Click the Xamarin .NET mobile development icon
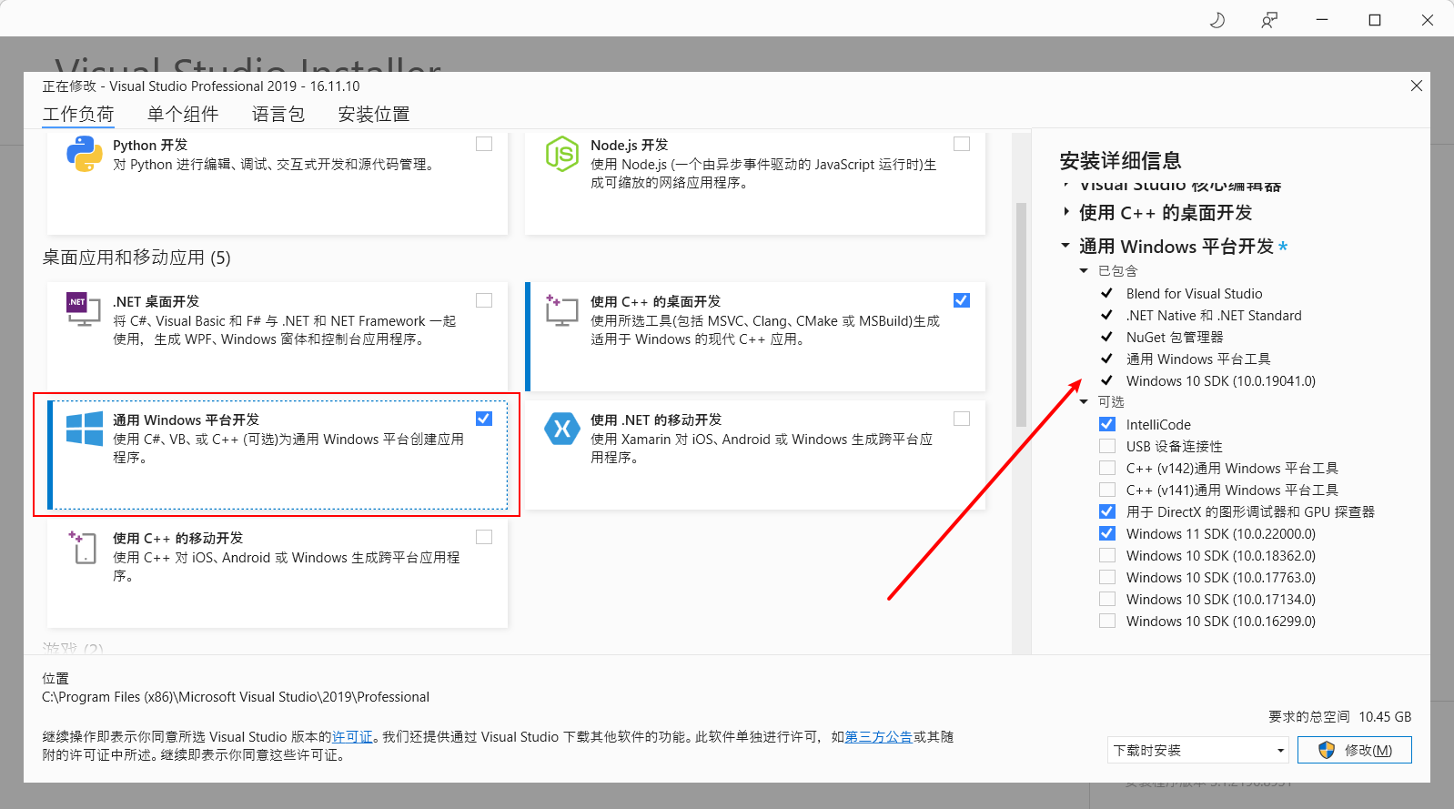Screen dimensions: 1454x809 (562, 428)
